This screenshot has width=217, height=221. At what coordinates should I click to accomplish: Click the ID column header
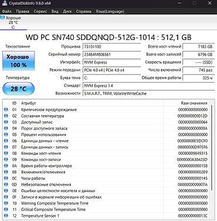click(x=14, y=103)
